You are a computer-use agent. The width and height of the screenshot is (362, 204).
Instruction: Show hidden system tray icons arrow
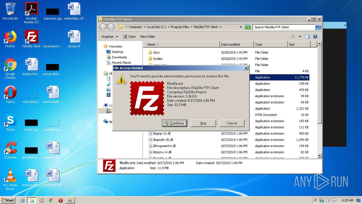(315, 200)
